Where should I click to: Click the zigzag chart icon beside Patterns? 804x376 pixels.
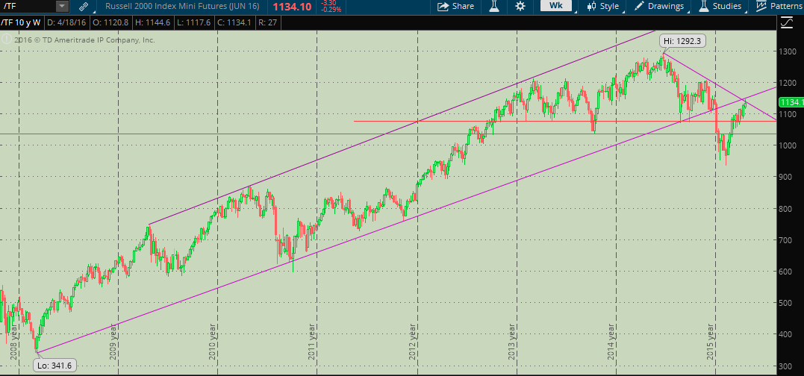[761, 6]
